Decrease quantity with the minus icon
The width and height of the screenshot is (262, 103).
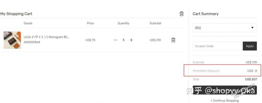click(x=115, y=40)
